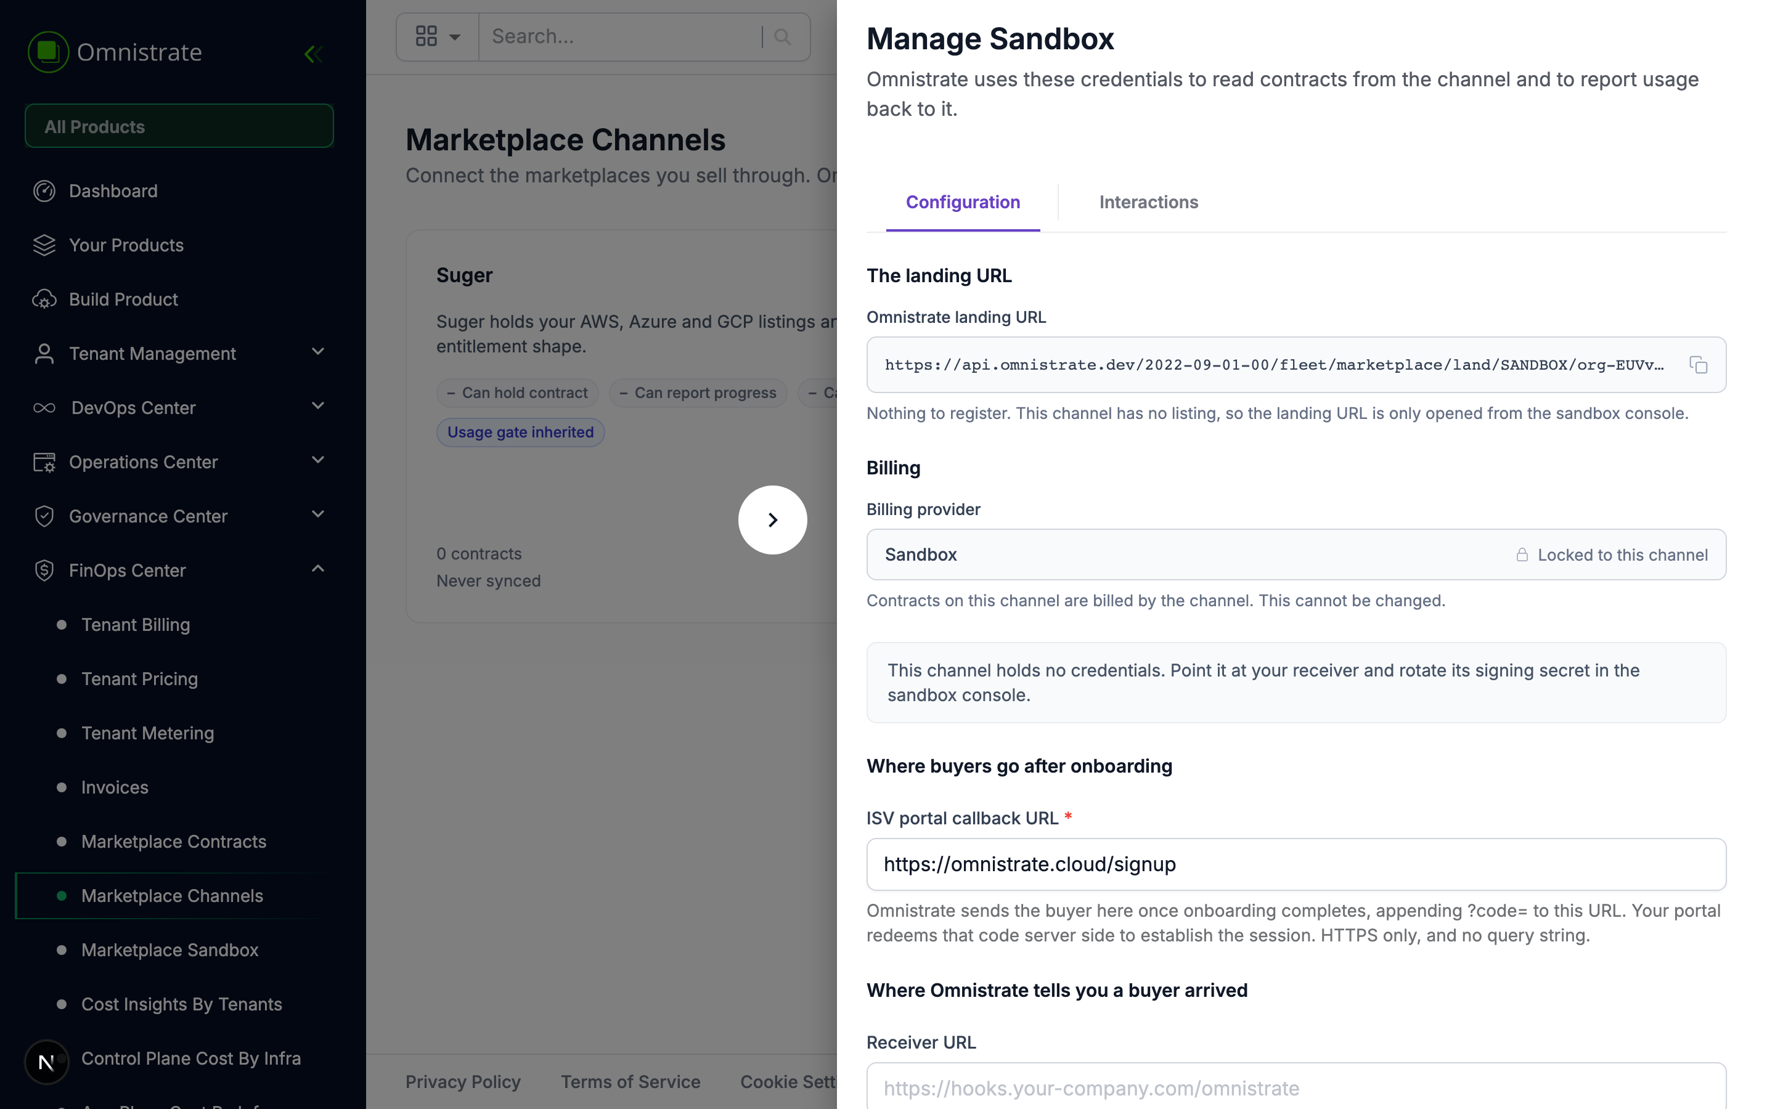Click the Build Product cloud icon
Screen dimensions: 1775x1109
(x=44, y=299)
